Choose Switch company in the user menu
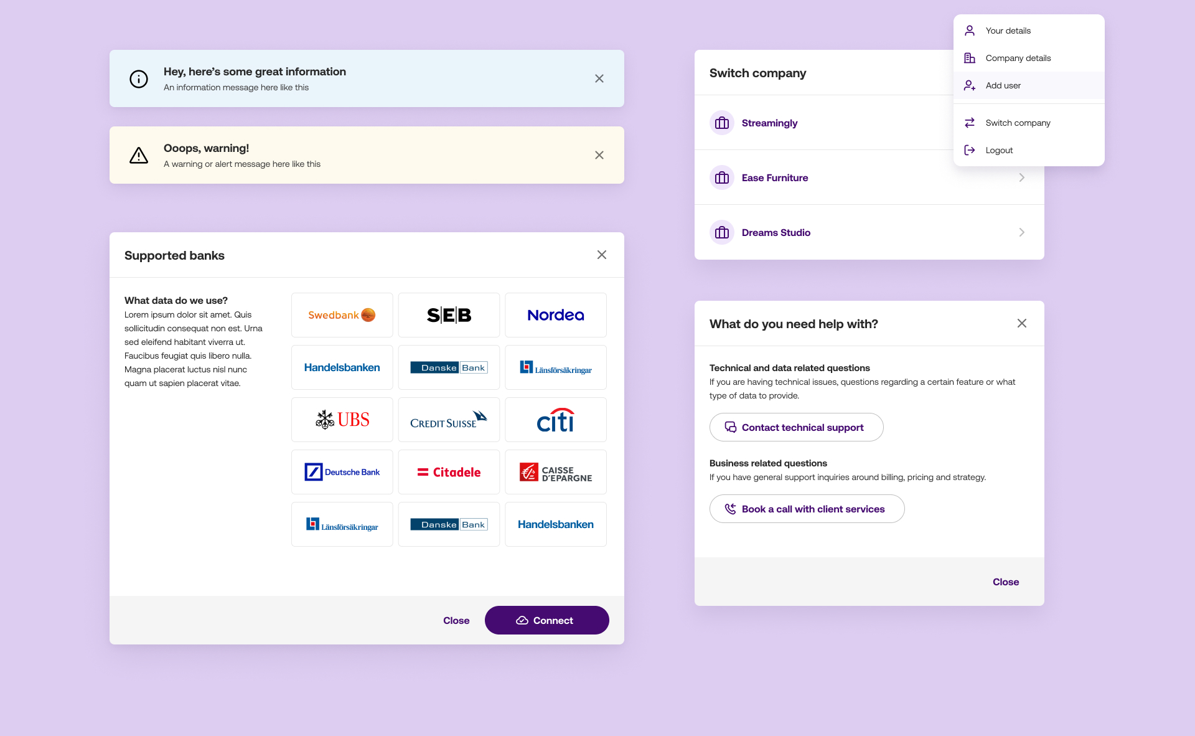Image resolution: width=1195 pixels, height=736 pixels. [1029, 123]
